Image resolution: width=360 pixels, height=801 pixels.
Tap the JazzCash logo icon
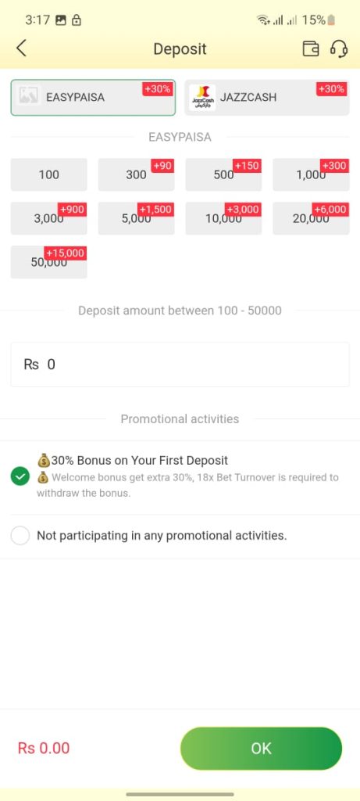coord(202,98)
